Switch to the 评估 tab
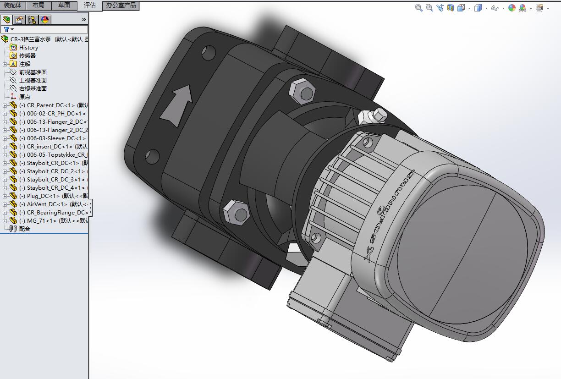The image size is (561, 379). pyautogui.click(x=90, y=5)
